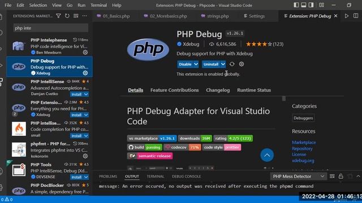Toggle output scroll lock

tap(341, 176)
